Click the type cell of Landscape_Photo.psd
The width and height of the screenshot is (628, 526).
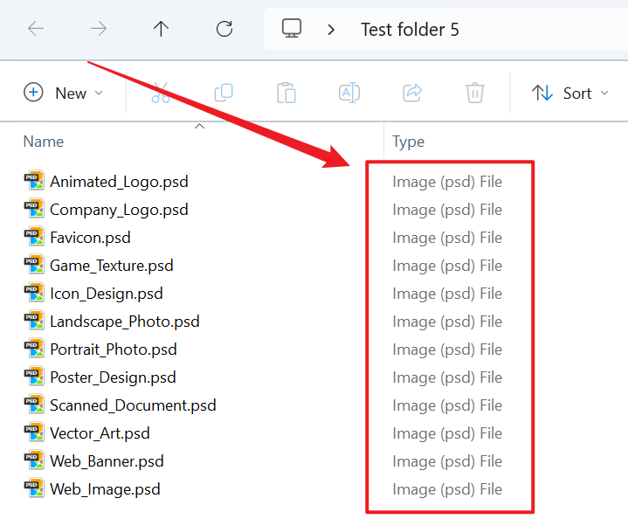click(x=447, y=322)
